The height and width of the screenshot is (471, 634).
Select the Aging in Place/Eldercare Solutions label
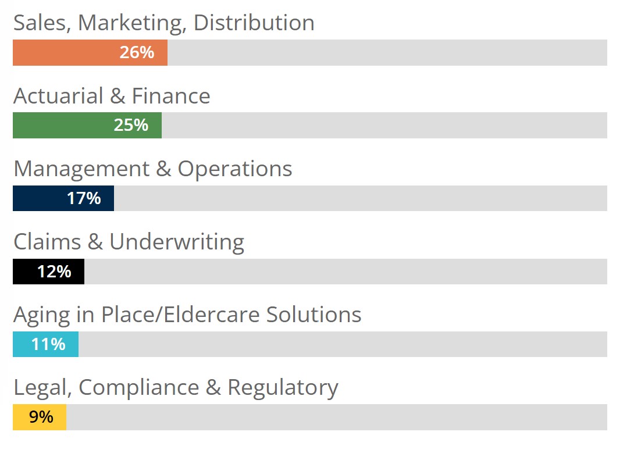[x=187, y=315]
